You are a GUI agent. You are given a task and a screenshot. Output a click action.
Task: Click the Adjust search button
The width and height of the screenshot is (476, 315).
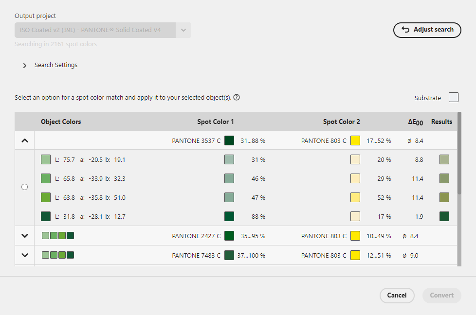[x=427, y=30]
